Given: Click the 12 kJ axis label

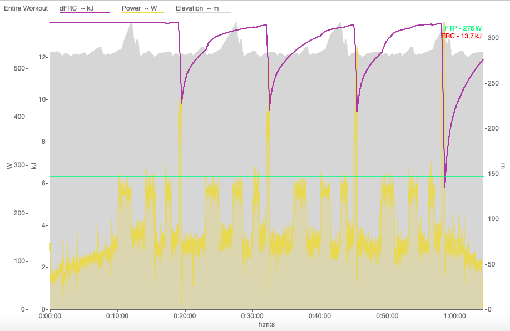Looking at the screenshot, I should click(43, 58).
